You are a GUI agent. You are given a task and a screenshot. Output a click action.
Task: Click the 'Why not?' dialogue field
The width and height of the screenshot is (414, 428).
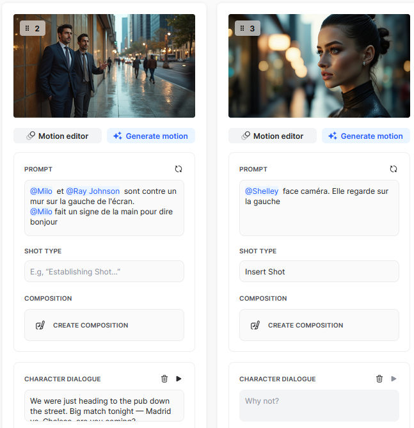click(319, 406)
